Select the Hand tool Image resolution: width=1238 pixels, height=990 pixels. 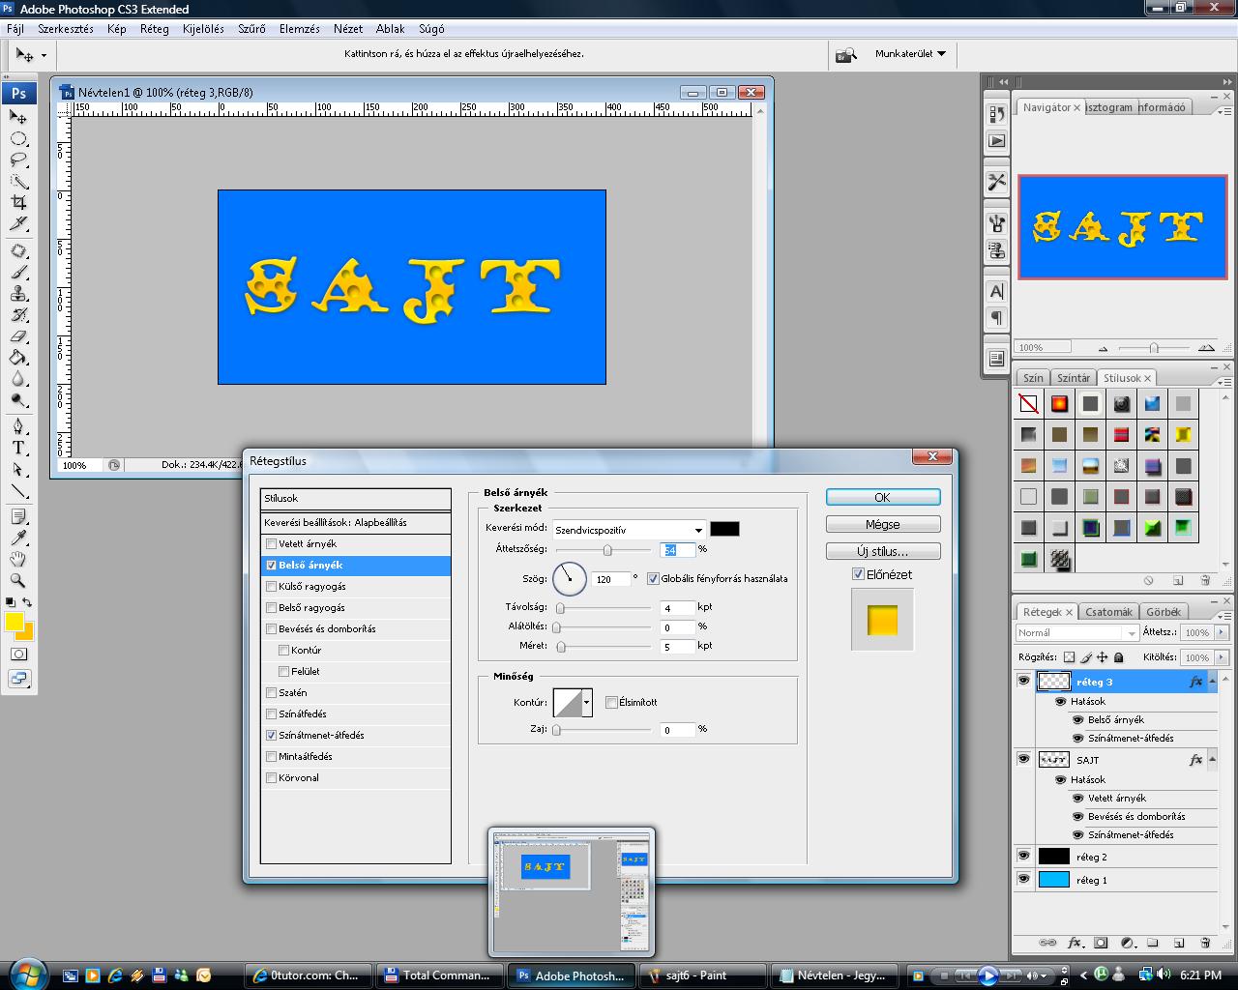(18, 559)
